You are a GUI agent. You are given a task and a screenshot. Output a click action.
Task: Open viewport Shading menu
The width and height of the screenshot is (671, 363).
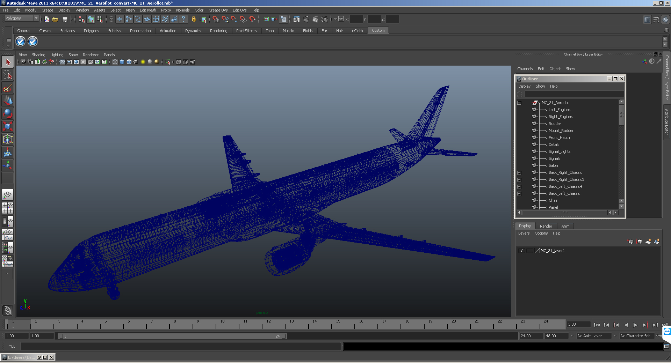point(38,55)
